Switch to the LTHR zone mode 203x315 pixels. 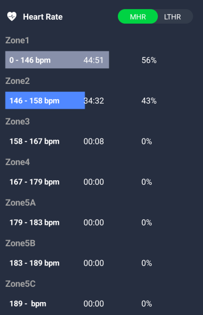[173, 16]
